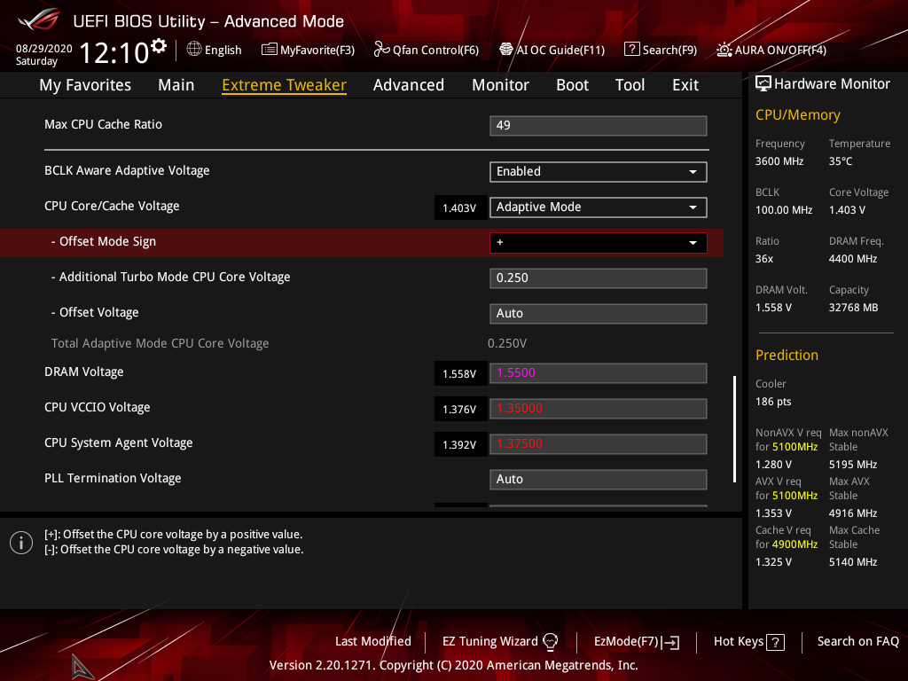This screenshot has height=681, width=908.
Task: Select Offset Mode Sign row label
Action: [x=104, y=241]
